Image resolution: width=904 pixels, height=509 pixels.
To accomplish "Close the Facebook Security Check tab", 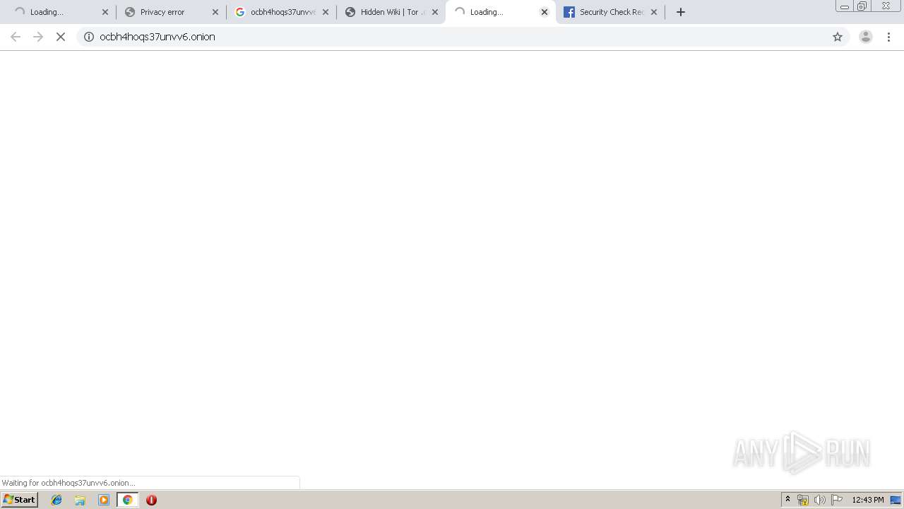I will (654, 12).
